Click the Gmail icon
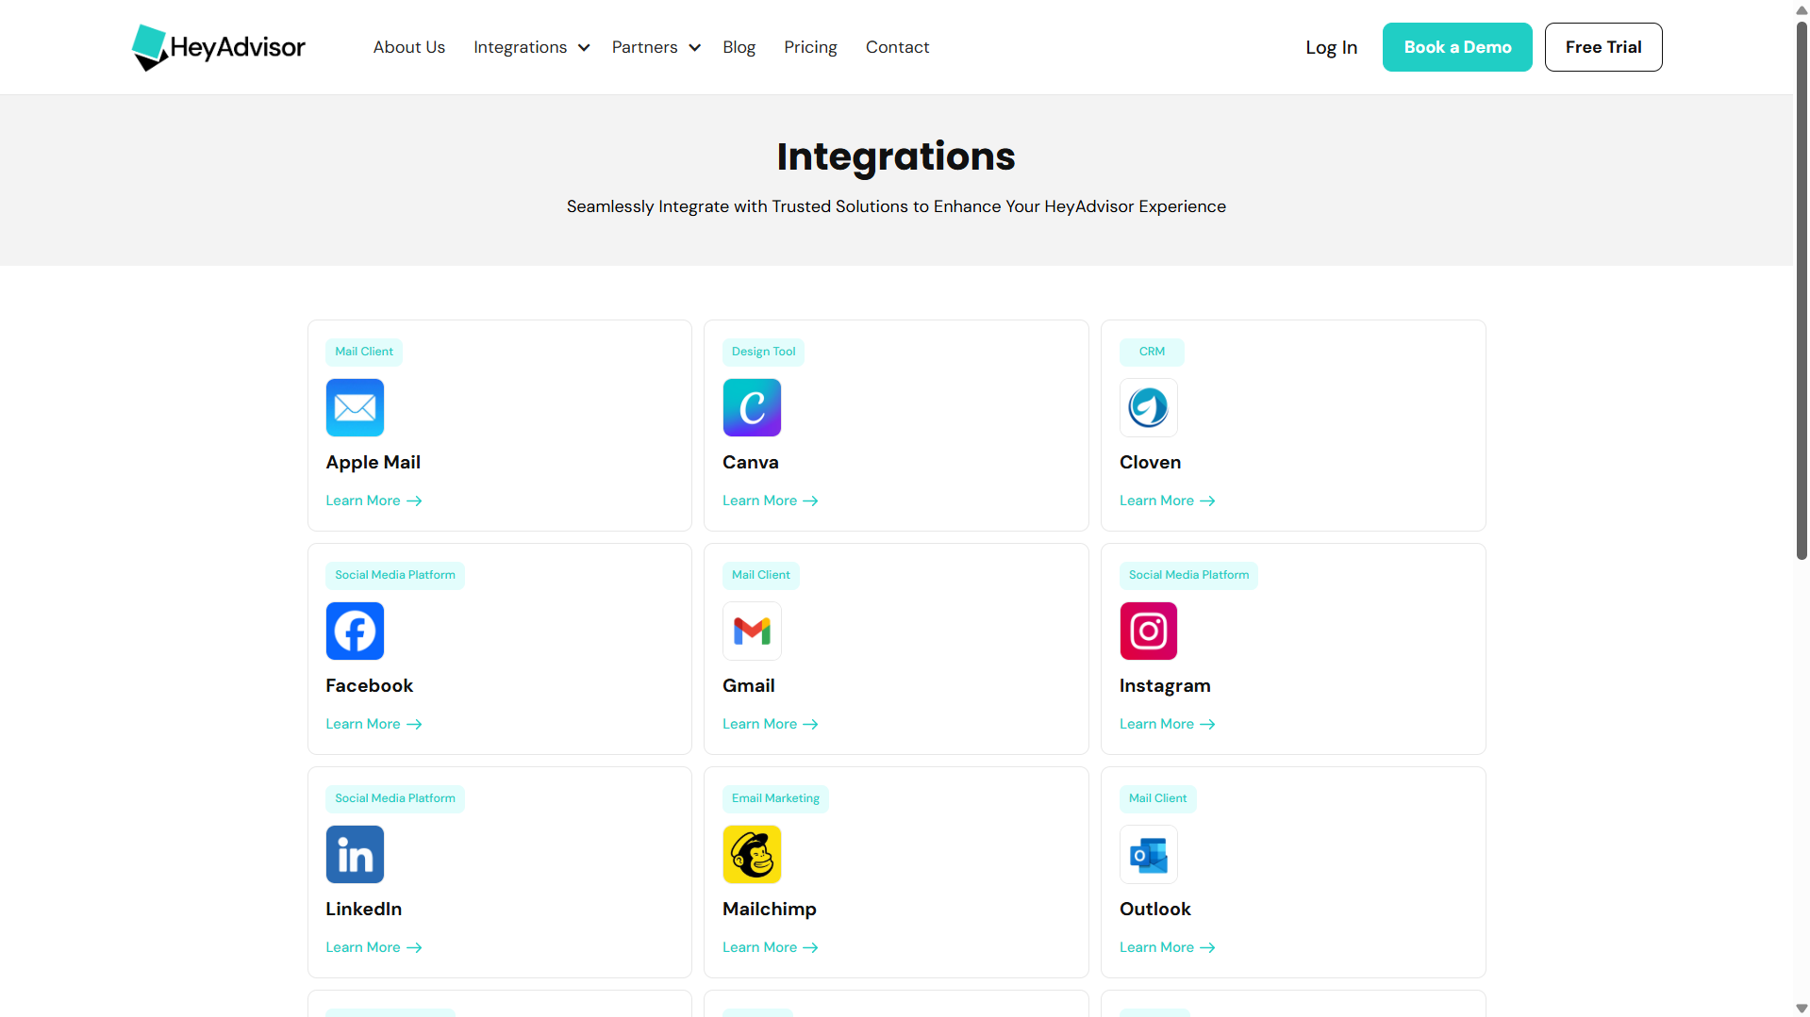Screen dimensions: 1810x1017 pos(752,631)
